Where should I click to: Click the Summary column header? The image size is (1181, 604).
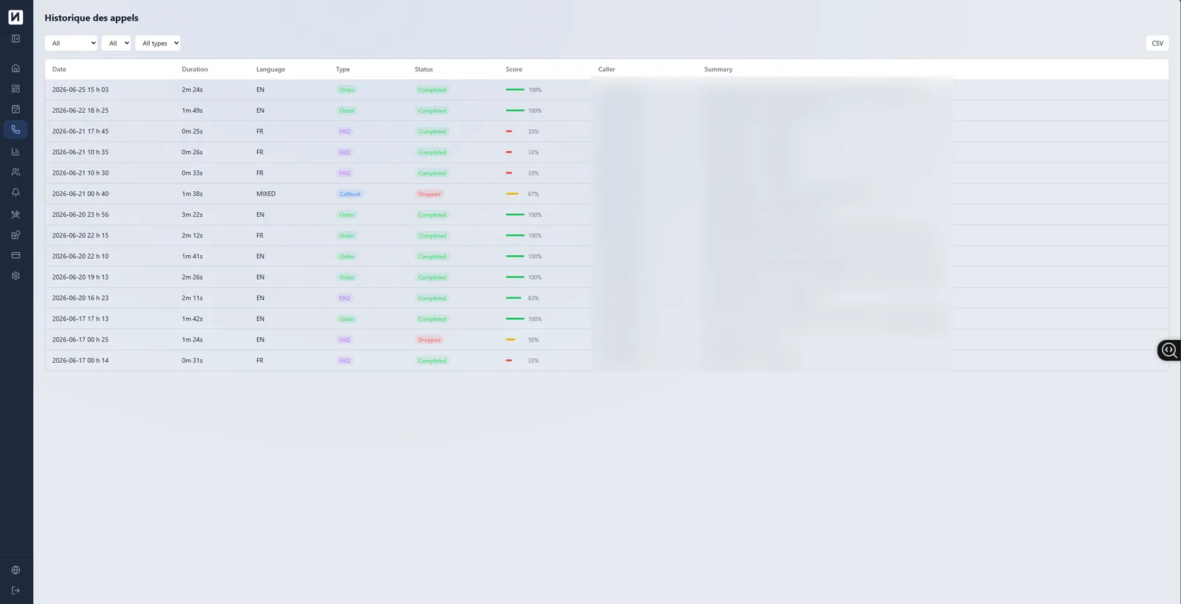pyautogui.click(x=718, y=69)
